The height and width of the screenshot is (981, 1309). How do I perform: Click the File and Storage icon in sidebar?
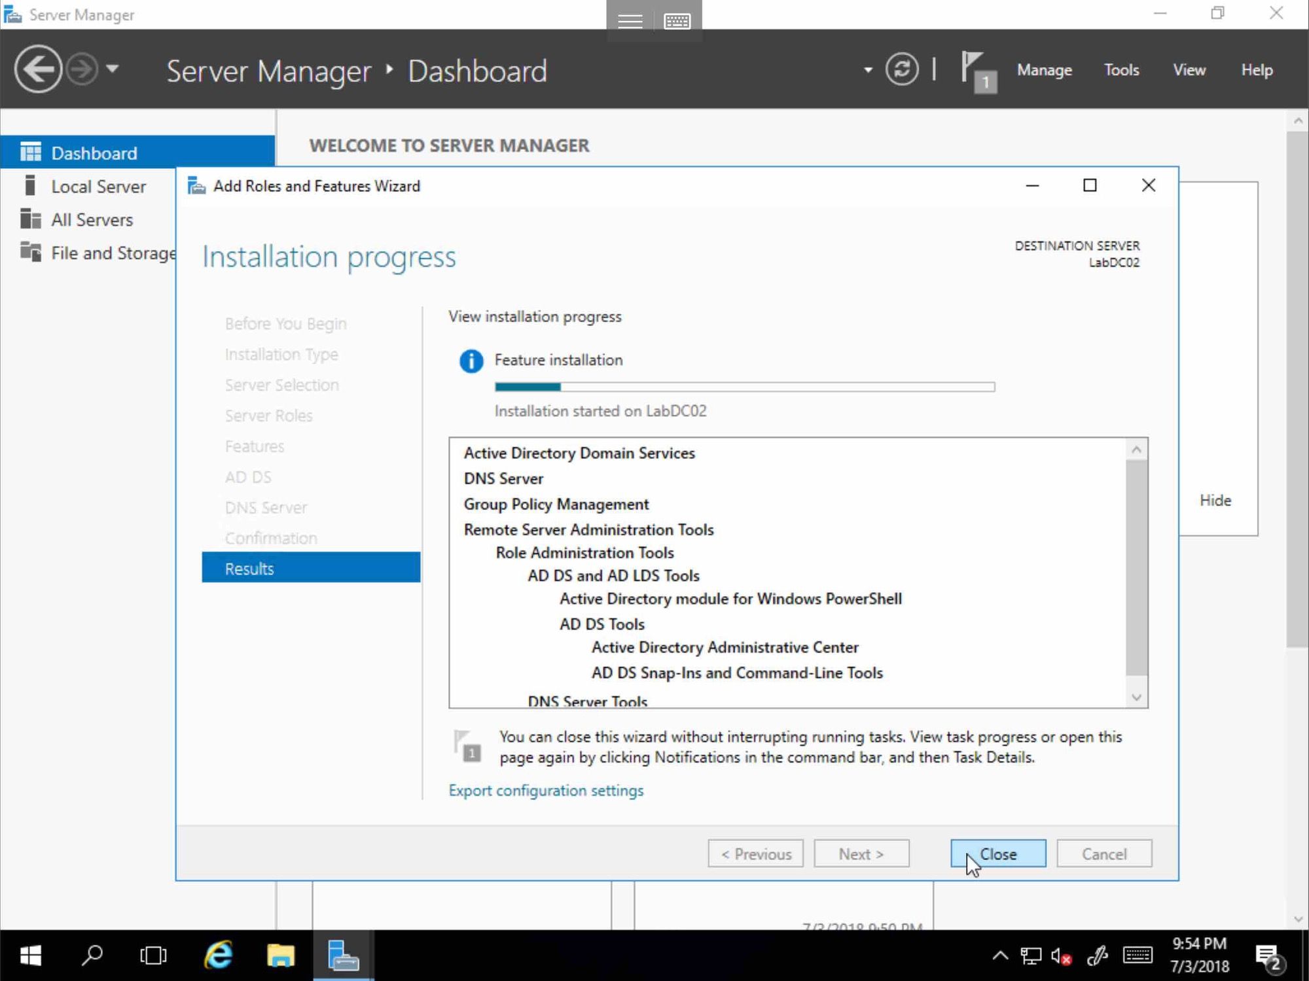click(x=30, y=251)
